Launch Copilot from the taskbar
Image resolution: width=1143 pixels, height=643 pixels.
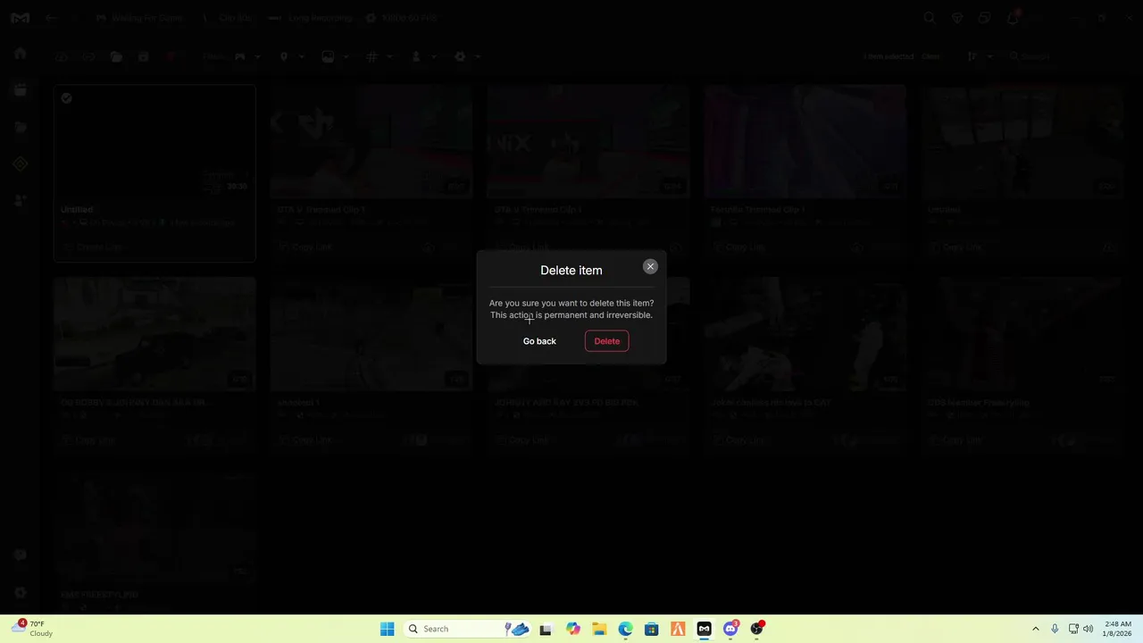coord(573,629)
